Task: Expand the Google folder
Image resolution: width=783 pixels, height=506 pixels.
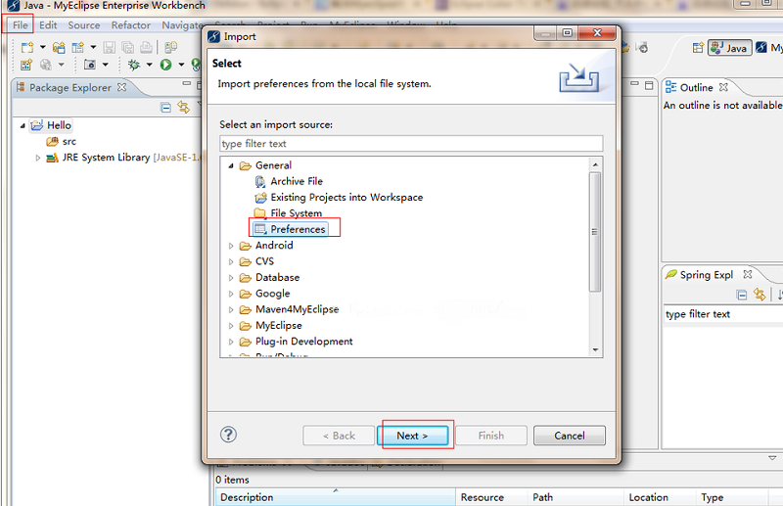Action: click(231, 294)
